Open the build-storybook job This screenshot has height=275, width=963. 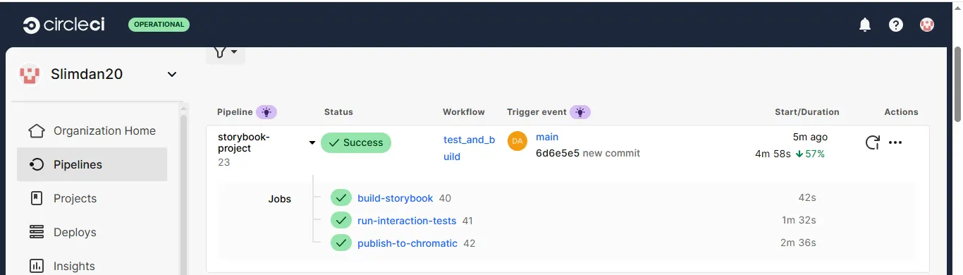tap(395, 198)
